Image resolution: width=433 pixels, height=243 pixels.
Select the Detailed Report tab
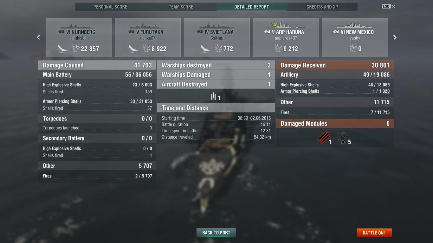click(x=252, y=7)
